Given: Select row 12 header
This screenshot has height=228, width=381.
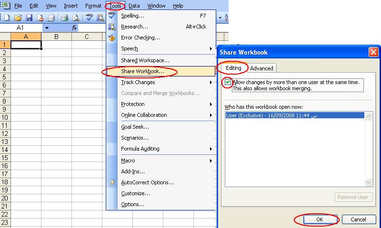Looking at the screenshot, I should (x=5, y=133).
